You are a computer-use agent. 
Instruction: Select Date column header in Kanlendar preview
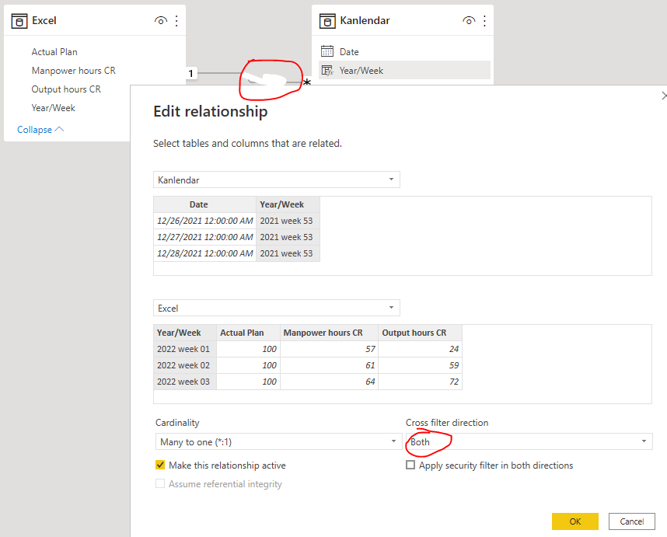coord(204,204)
